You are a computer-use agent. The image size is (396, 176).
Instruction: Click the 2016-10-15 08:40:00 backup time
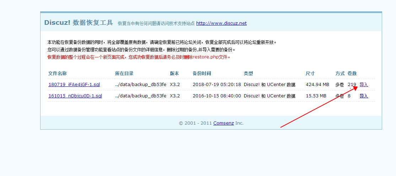[216, 96]
